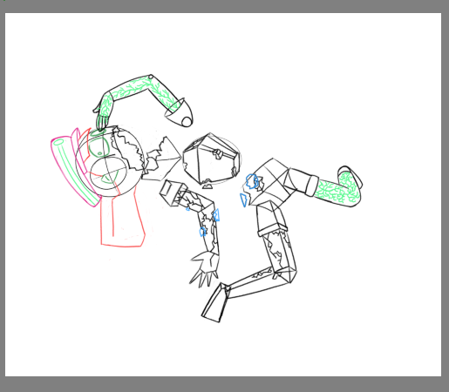Select the blue triangle left of the hip
Screen dimensions: 449x392
point(243,199)
